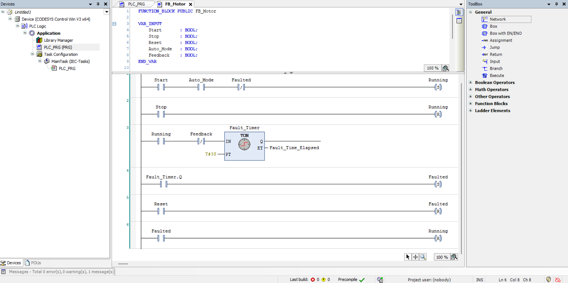Click the Messages panel icon
This screenshot has width=568, height=283.
tap(3, 271)
